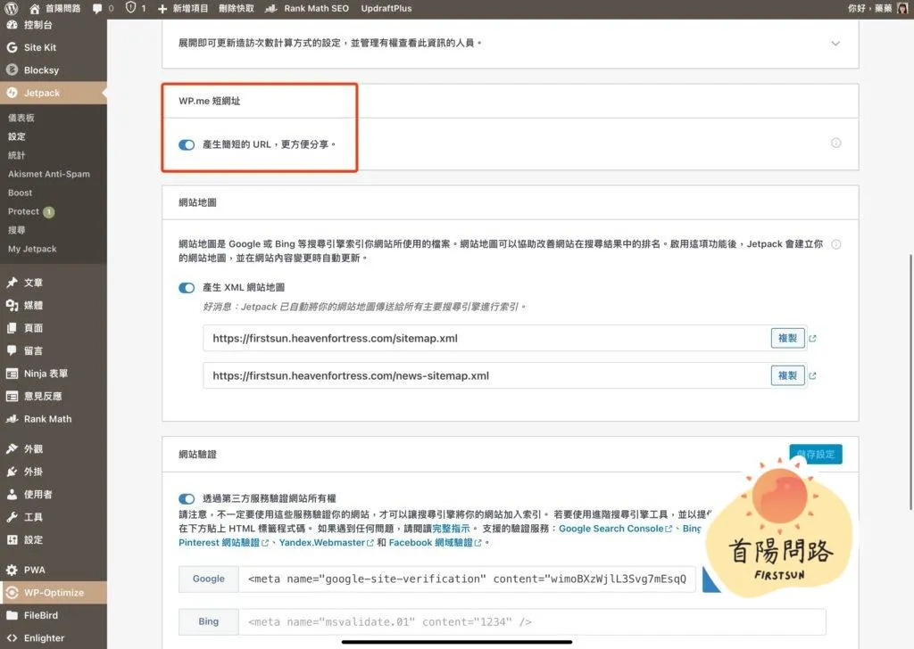Open 新增項目 menu in admin bar
This screenshot has width=914, height=649.
coord(182,8)
